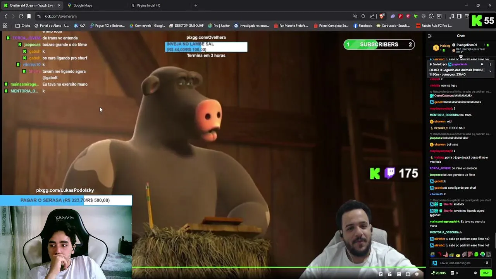The height and width of the screenshot is (279, 496).
Task: Create a clip with clapperboard icon
Action: point(389,274)
